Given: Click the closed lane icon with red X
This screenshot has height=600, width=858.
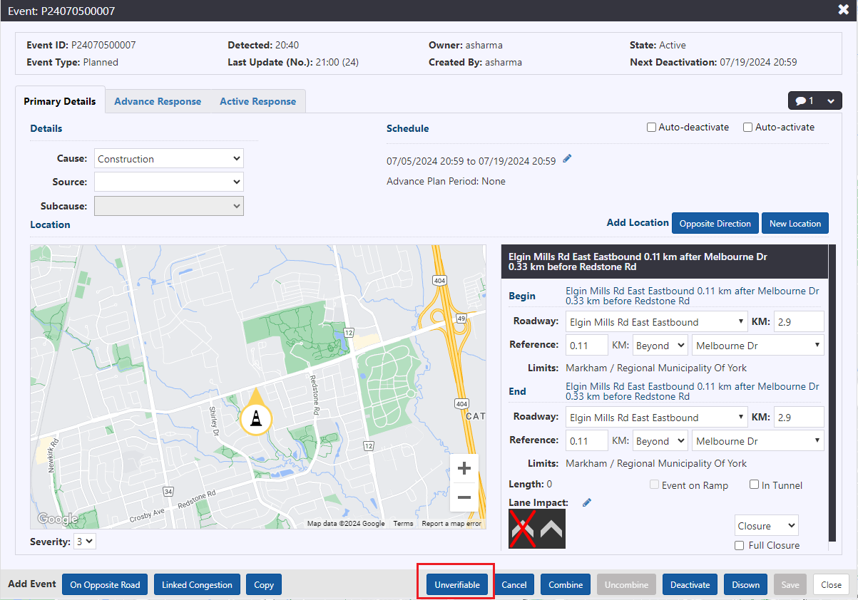Looking at the screenshot, I should click(523, 529).
